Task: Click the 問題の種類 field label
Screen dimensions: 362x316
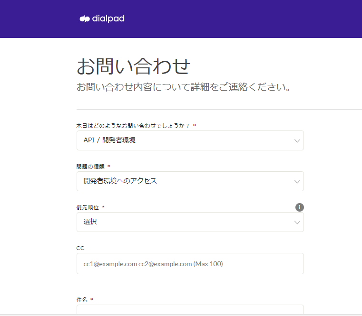Action: click(x=90, y=167)
